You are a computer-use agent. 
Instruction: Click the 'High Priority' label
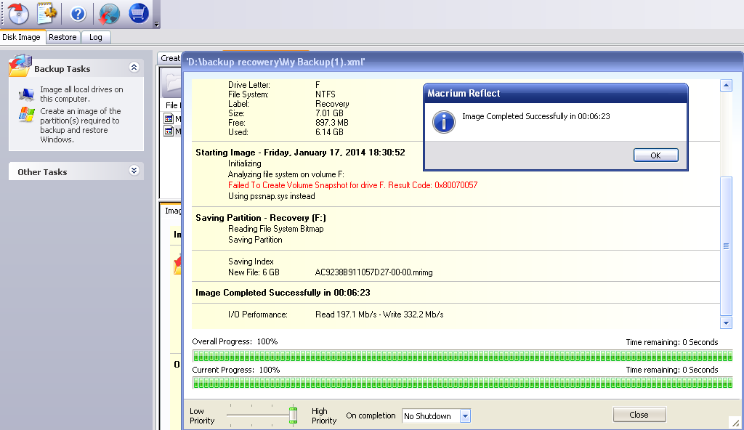324,415
